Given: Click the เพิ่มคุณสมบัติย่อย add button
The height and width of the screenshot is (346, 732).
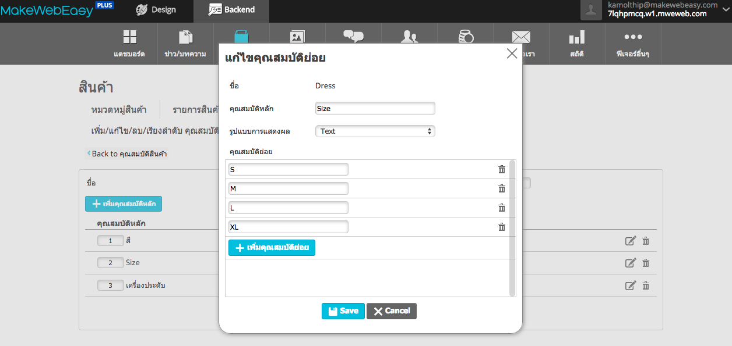Looking at the screenshot, I should click(x=272, y=248).
